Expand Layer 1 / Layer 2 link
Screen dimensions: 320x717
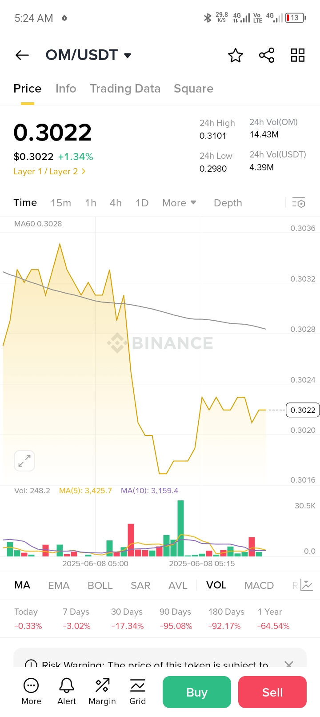49,171
